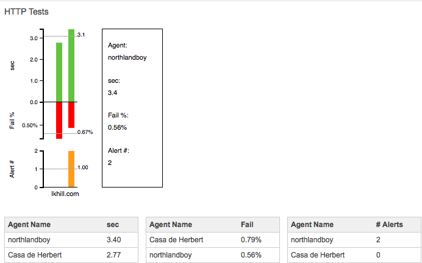Image resolution: width=422 pixels, height=263 pixels.
Task: Click Agent Name header in the Fail table
Action: pyautogui.click(x=171, y=225)
